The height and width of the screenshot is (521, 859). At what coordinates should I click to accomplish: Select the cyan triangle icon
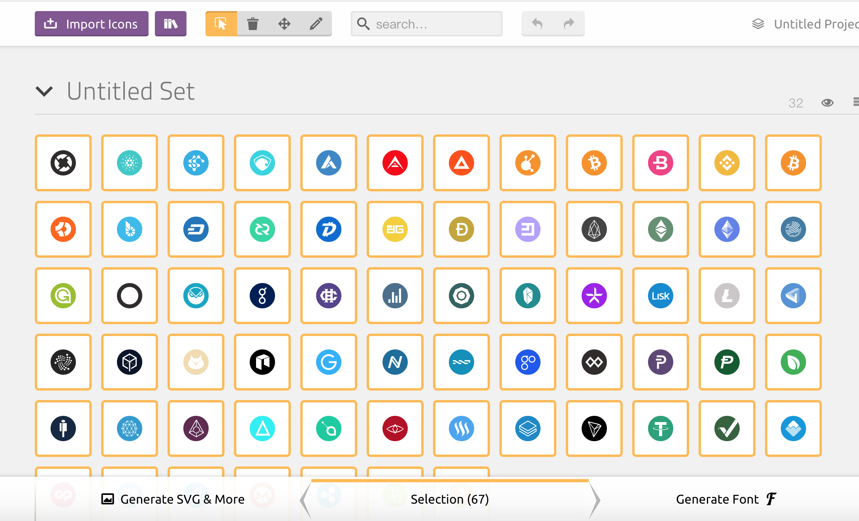pyautogui.click(x=262, y=429)
